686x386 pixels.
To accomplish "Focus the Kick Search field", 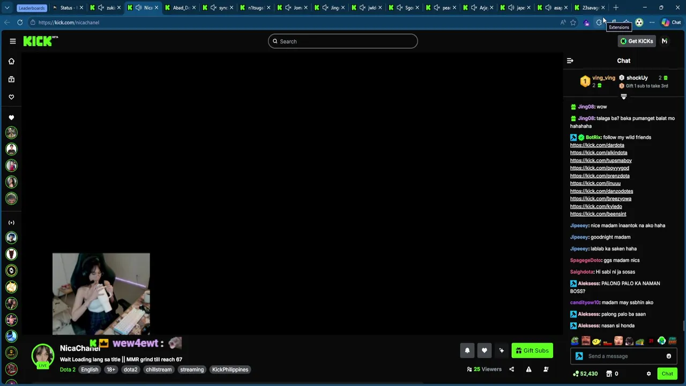I will tap(343, 41).
